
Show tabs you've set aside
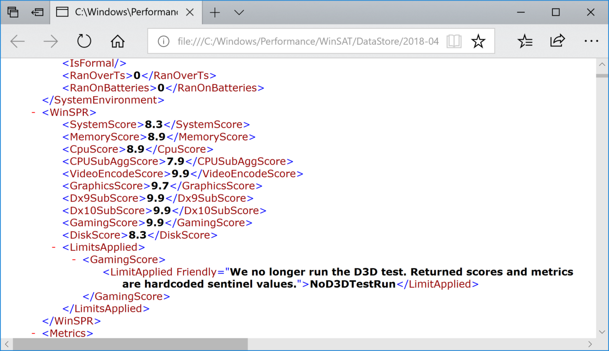[13, 12]
